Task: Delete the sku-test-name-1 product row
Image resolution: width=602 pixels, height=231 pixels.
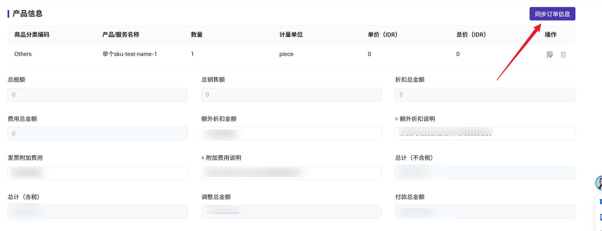Action: (x=563, y=55)
